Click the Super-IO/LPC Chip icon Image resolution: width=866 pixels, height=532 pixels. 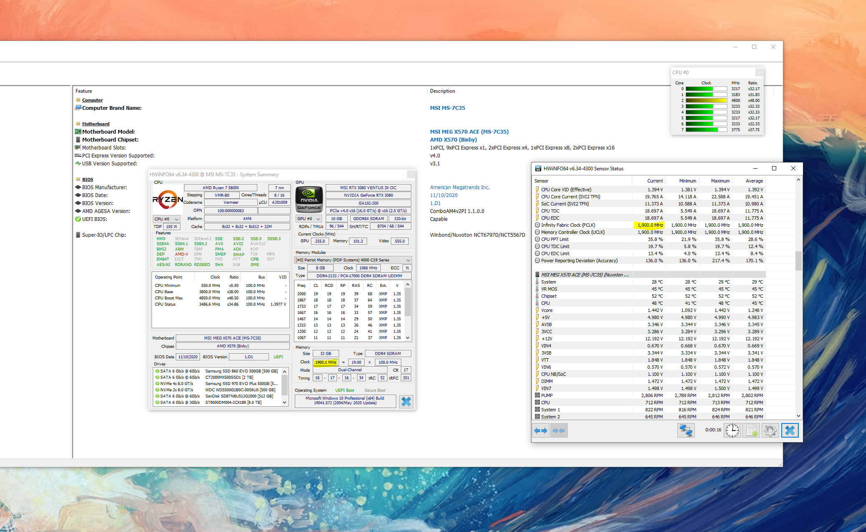(78, 235)
